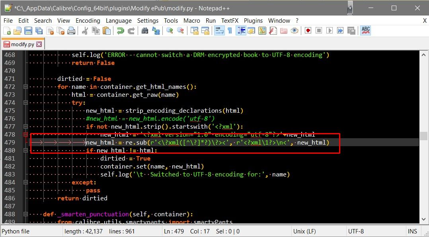Click the Copy toolbar icon
429x237 pixels.
click(96, 31)
